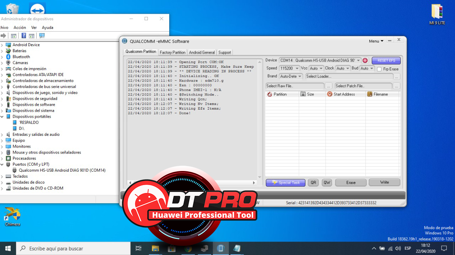Browse for patch file with ellipsis button
Image resolution: width=455 pixels, height=255 pixels.
click(396, 86)
